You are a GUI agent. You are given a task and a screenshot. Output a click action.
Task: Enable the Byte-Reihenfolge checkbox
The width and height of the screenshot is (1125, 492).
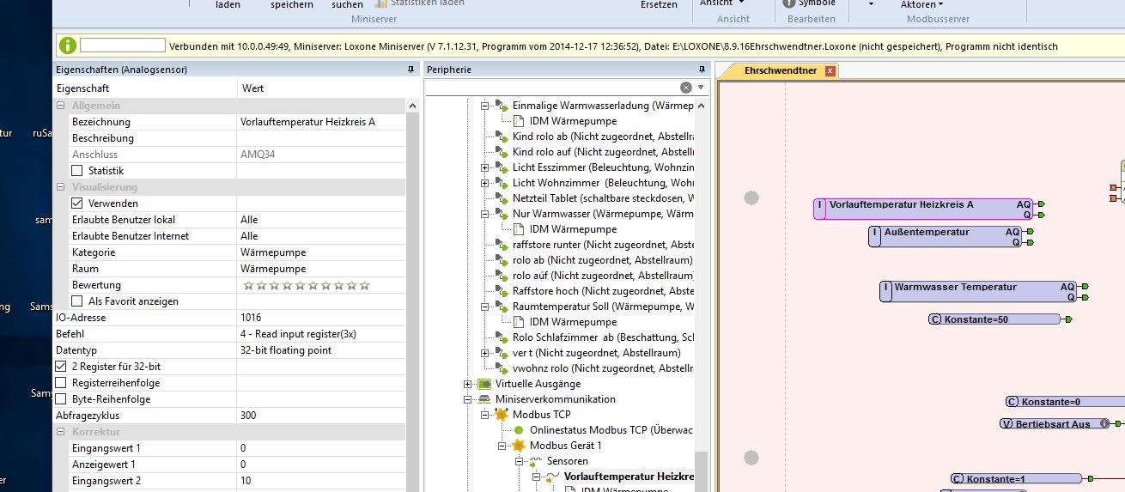61,399
